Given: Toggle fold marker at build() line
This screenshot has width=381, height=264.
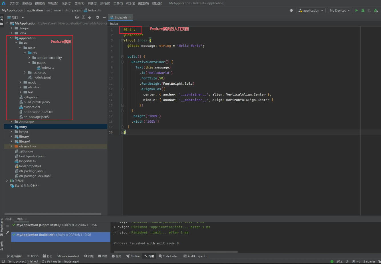Looking at the screenshot, I should 122,57.
